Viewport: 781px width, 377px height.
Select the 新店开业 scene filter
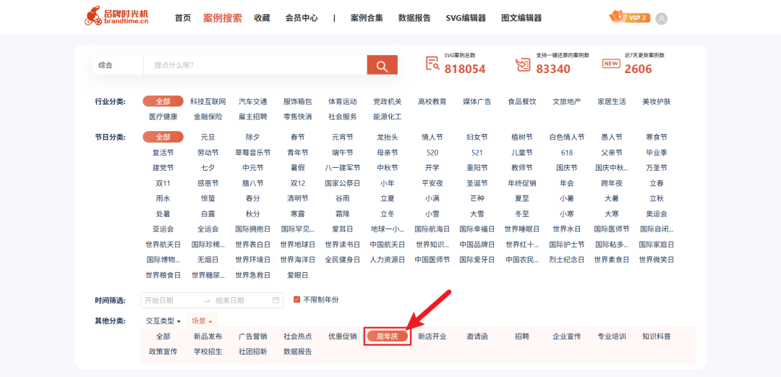(432, 336)
